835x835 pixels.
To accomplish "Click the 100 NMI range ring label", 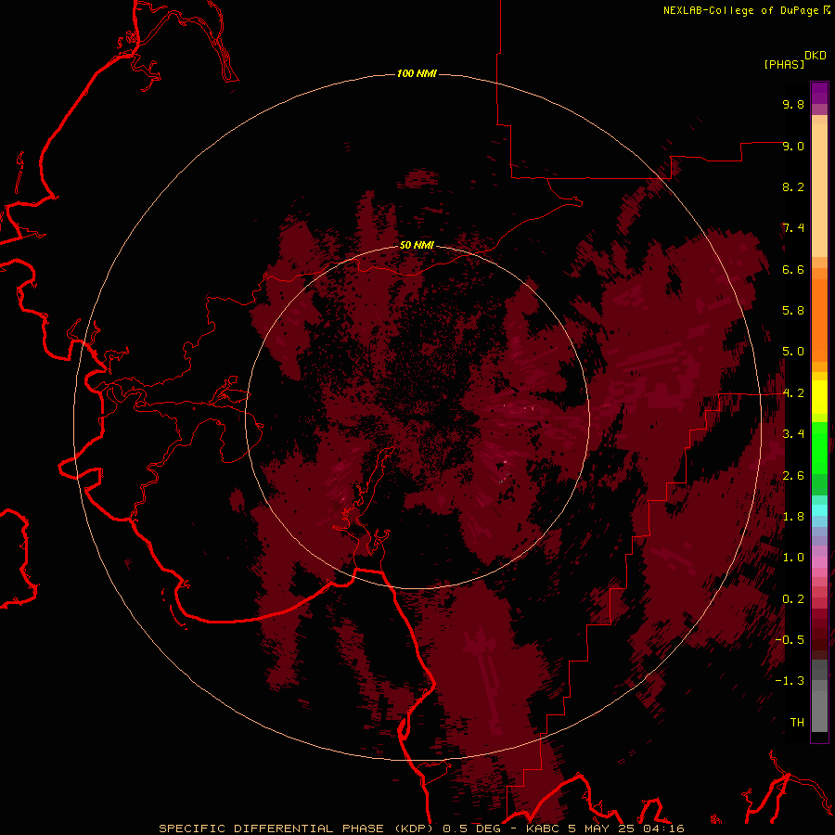I will tap(417, 73).
